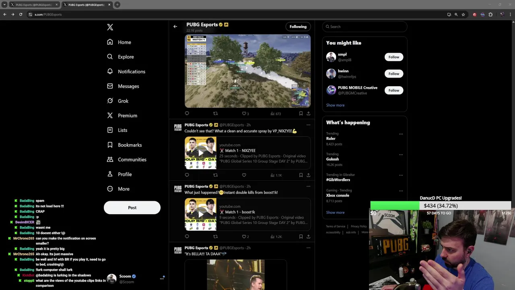Bookmark the gameplay video post
Viewport: 515px width, 290px height.
click(x=301, y=114)
